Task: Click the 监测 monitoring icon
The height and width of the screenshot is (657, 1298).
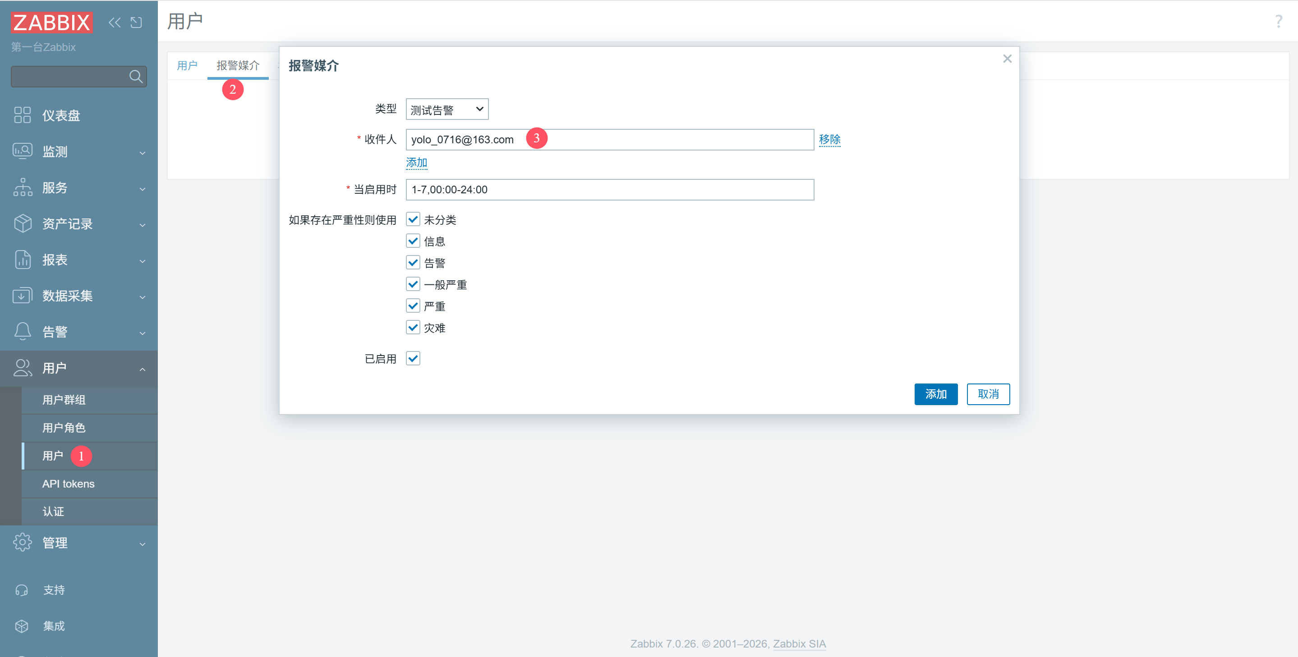Action: (x=22, y=151)
